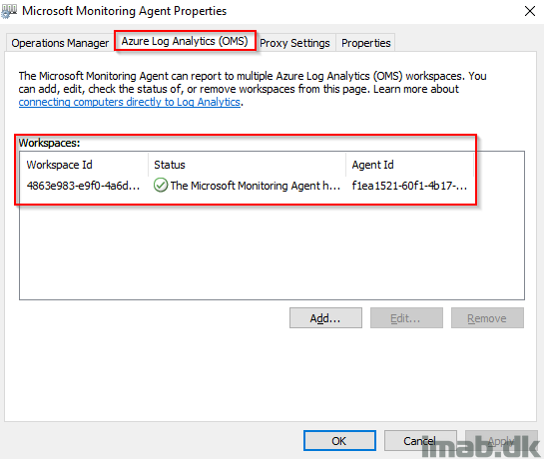Viewport: 544px width, 459px height.
Task: Click the Apply button
Action: [501, 441]
